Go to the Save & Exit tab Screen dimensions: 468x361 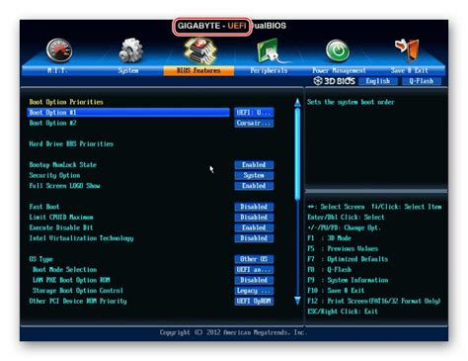[409, 70]
